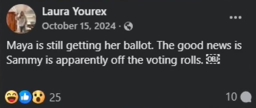View the 25 reactions count
The width and height of the screenshot is (256, 108).
pos(55,98)
